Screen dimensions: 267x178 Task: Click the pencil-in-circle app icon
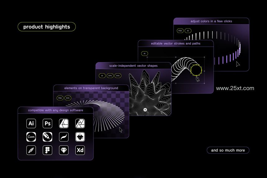(x=47, y=137)
